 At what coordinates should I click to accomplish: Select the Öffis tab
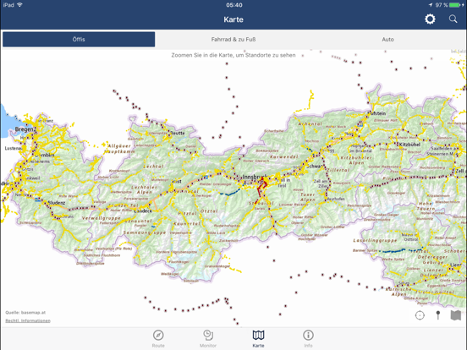click(x=79, y=39)
